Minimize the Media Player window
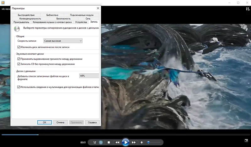Screen dimensions: 251x147 [x=229, y=3]
